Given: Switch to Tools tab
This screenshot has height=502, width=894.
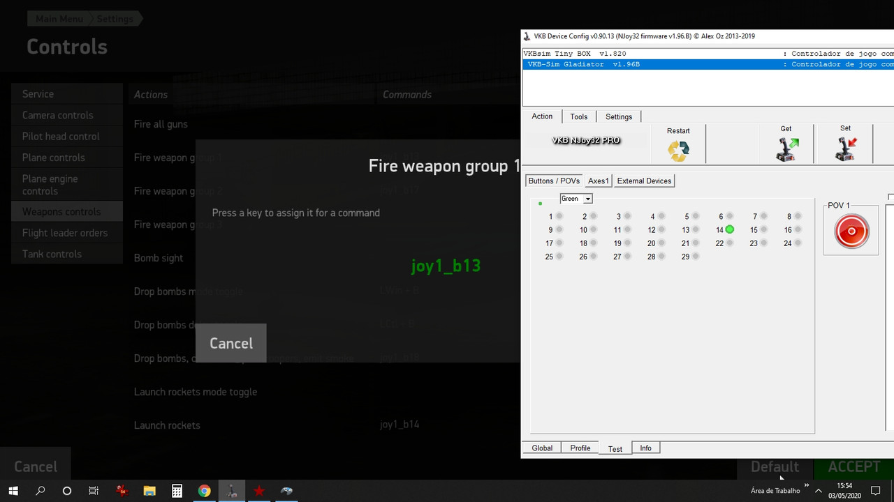Looking at the screenshot, I should (x=579, y=116).
